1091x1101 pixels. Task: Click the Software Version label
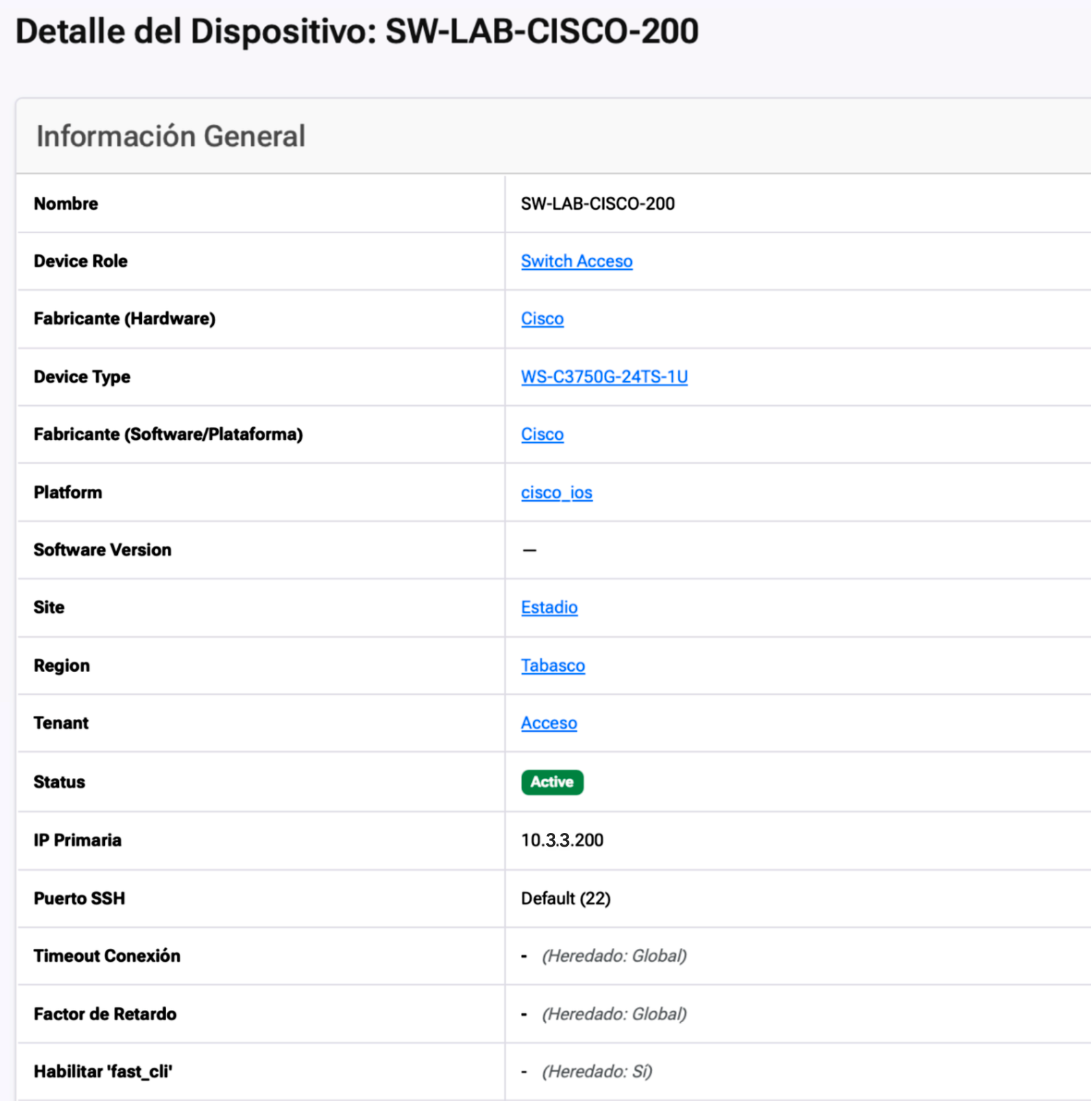[102, 550]
